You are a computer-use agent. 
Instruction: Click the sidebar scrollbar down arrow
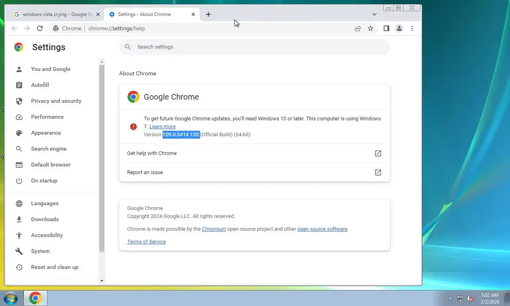[x=102, y=281]
